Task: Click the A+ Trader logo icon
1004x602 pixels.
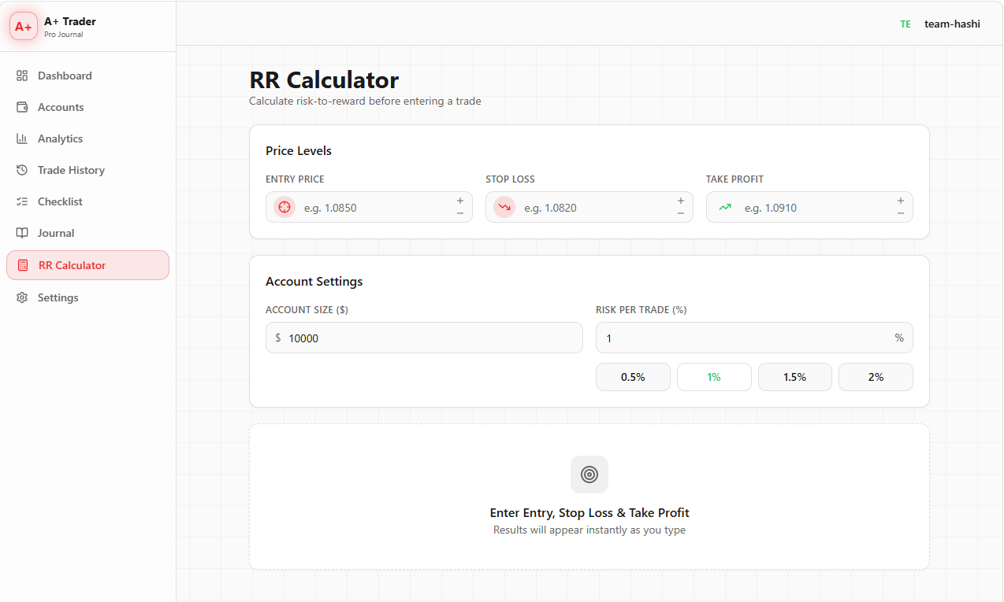Action: point(24,26)
